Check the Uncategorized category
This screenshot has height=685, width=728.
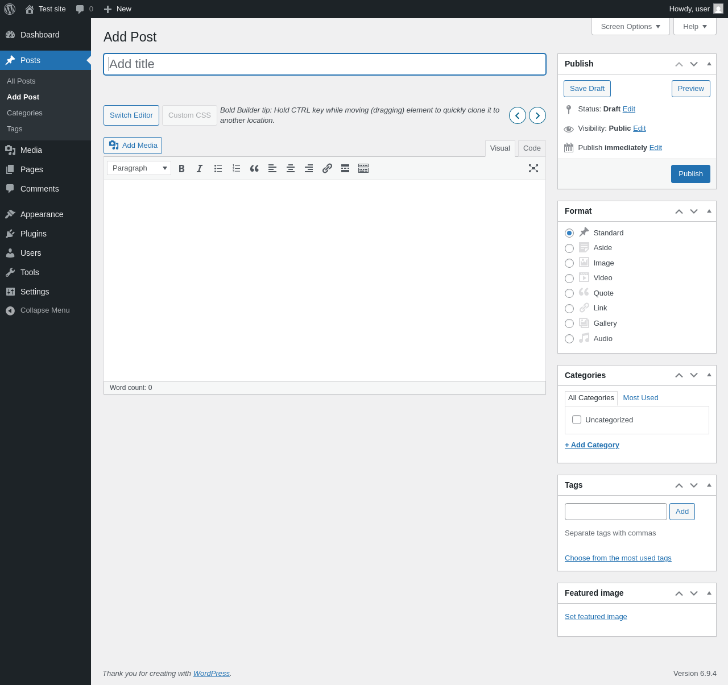(577, 420)
